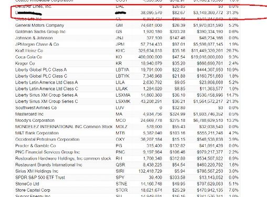The width and height of the screenshot is (267, 197).
Task: Click Kraft Heinz Co percentage 26.7%
Action: [x=232, y=50]
